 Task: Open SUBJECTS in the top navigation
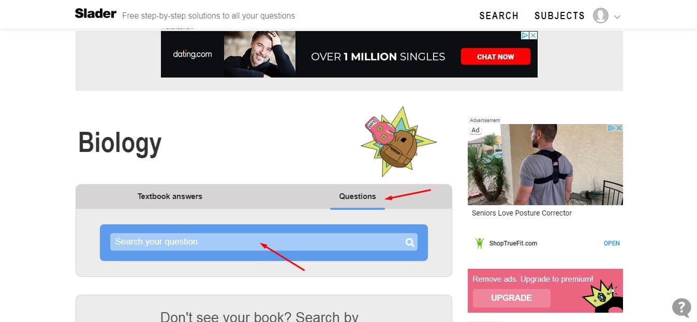559,16
